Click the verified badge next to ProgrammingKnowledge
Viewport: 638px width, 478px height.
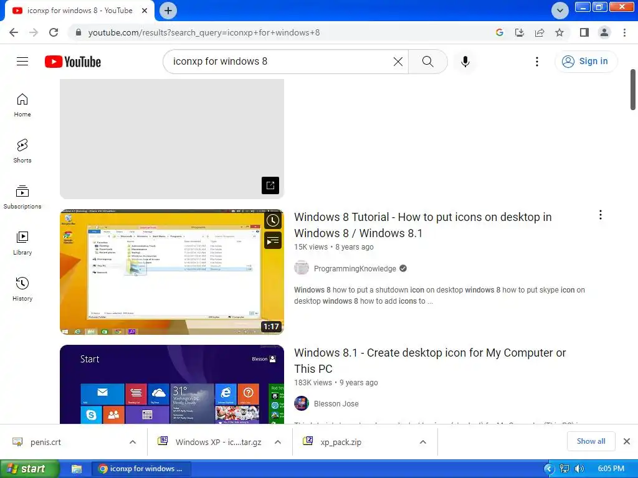coord(403,269)
